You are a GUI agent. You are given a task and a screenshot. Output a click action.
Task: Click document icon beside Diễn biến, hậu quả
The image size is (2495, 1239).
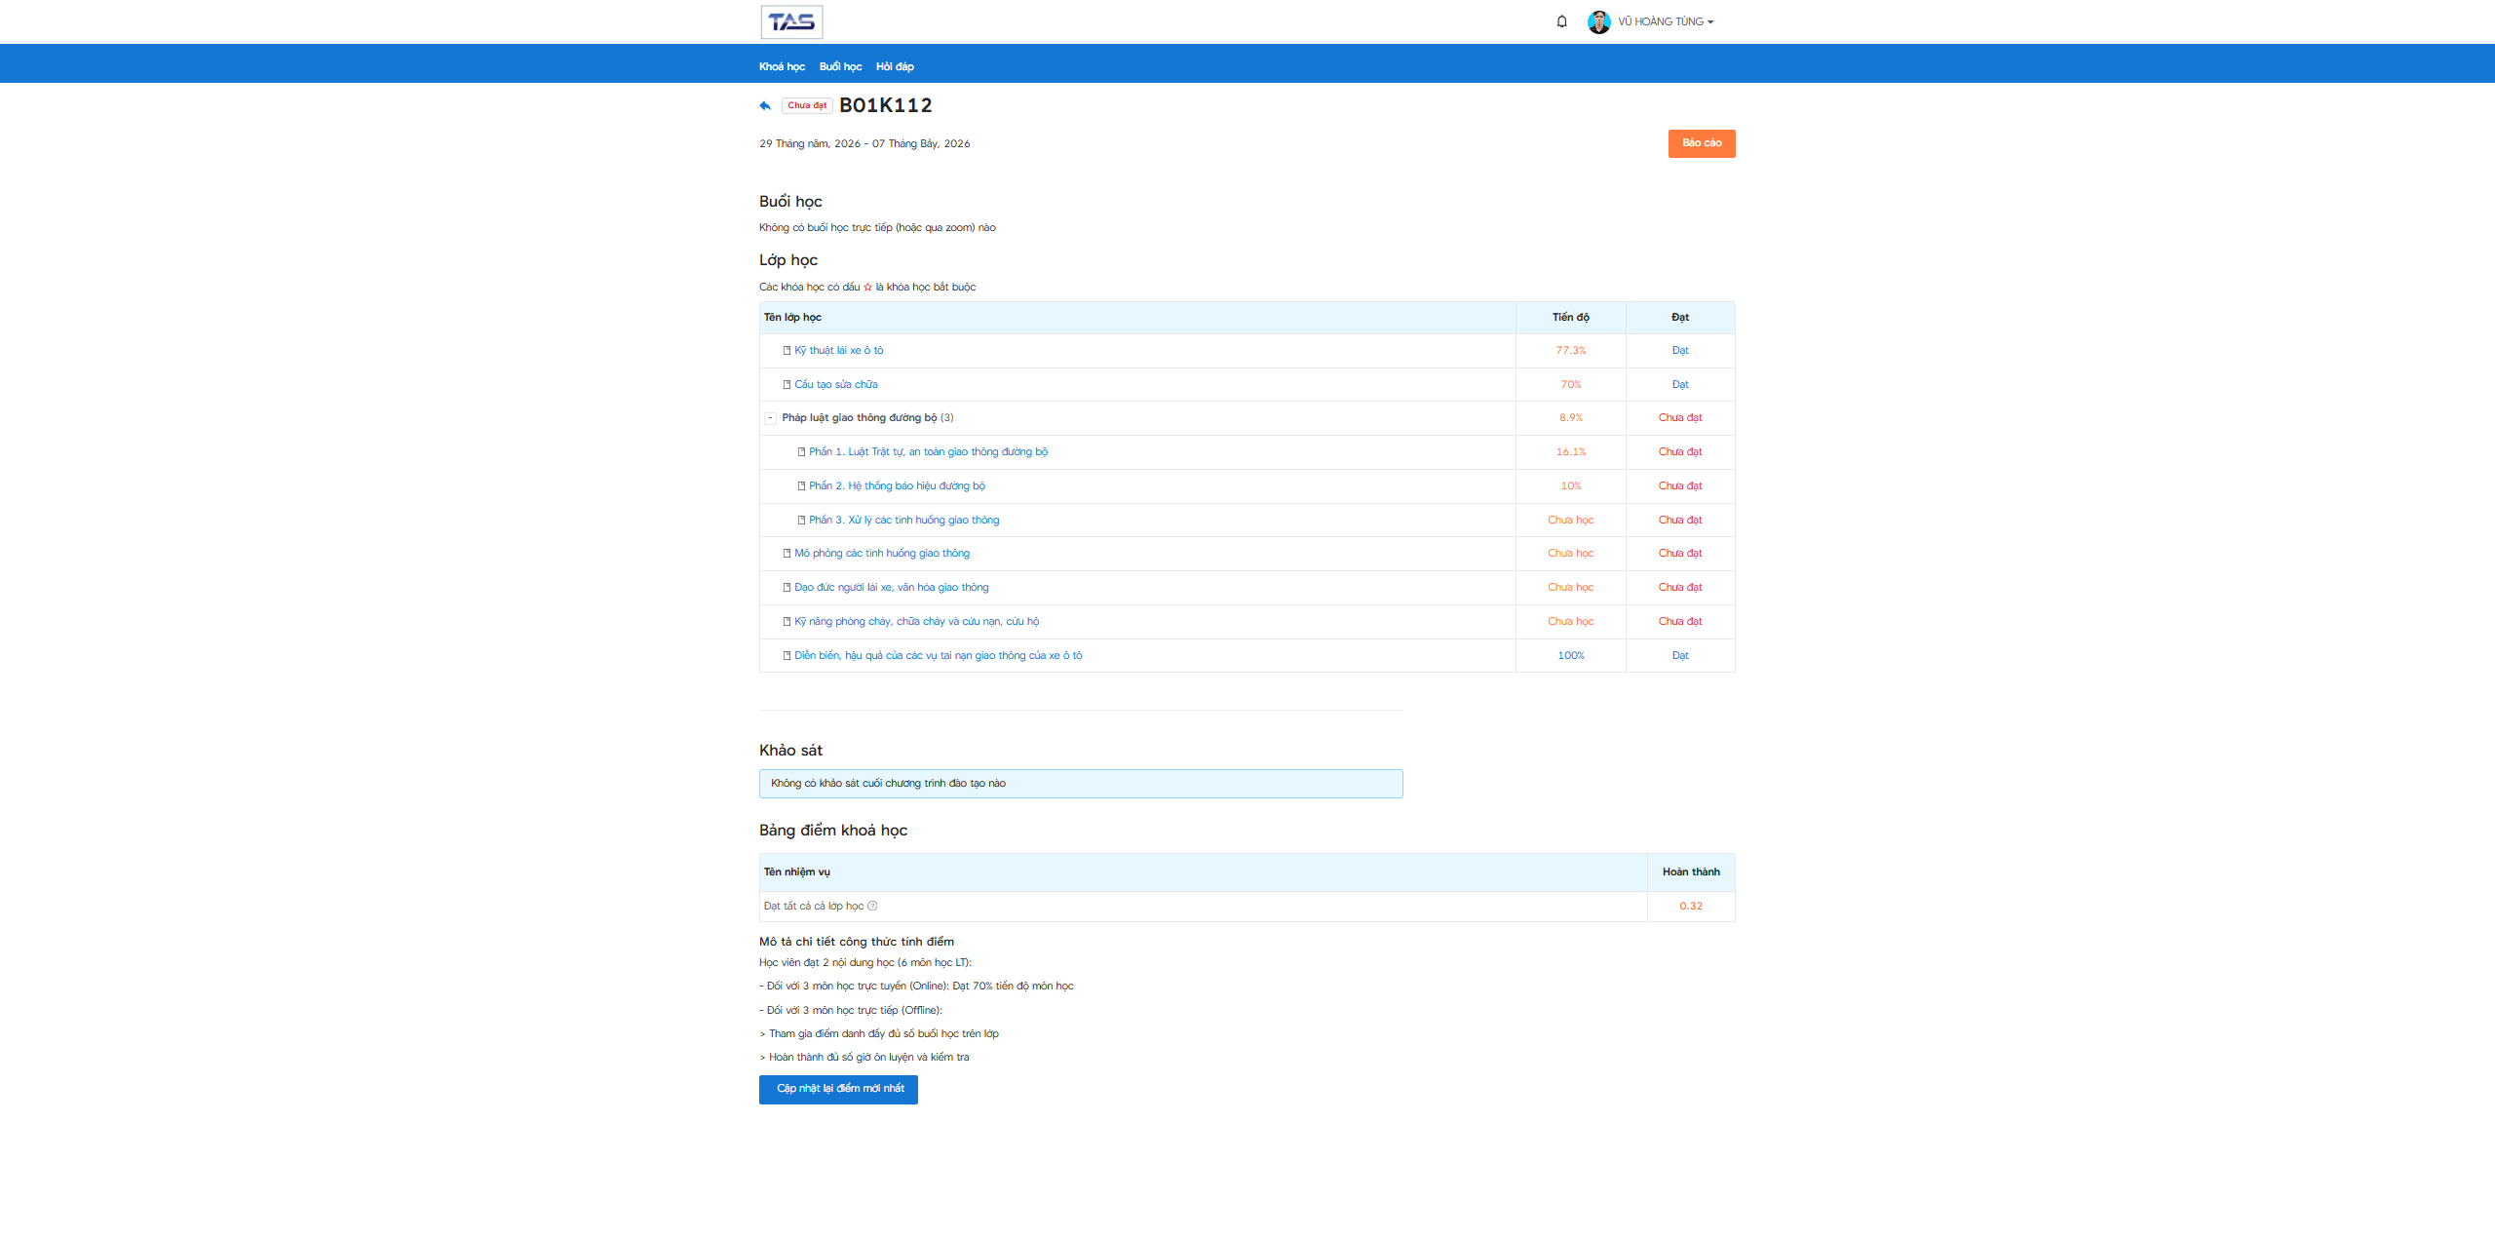coord(787,655)
